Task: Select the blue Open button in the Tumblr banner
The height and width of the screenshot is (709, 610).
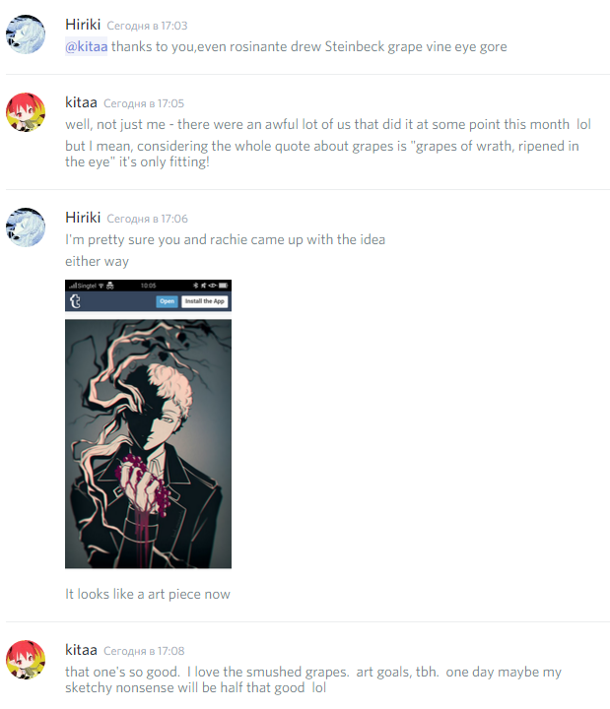Action: [x=167, y=301]
